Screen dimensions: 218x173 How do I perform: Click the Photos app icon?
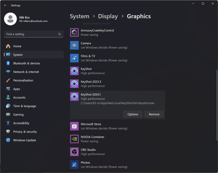tap(74, 164)
